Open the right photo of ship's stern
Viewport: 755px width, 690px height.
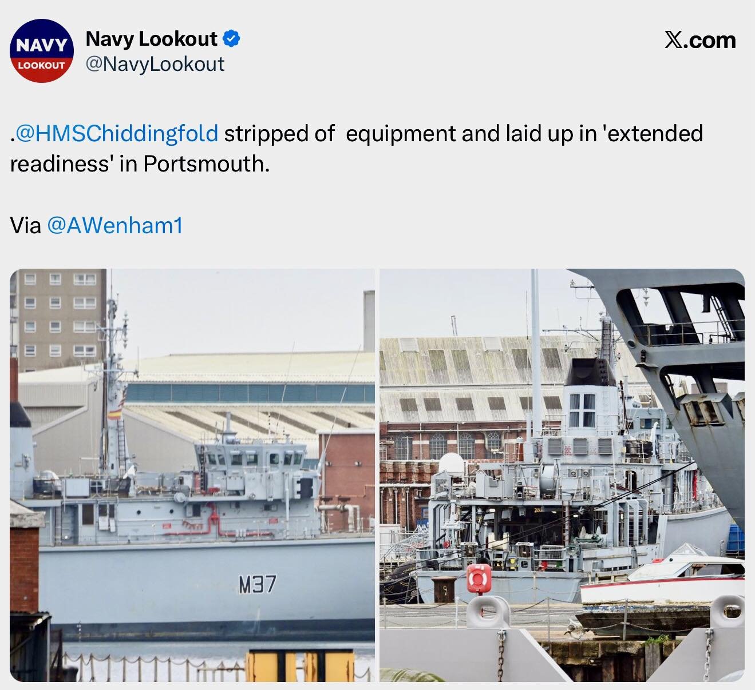click(562, 475)
